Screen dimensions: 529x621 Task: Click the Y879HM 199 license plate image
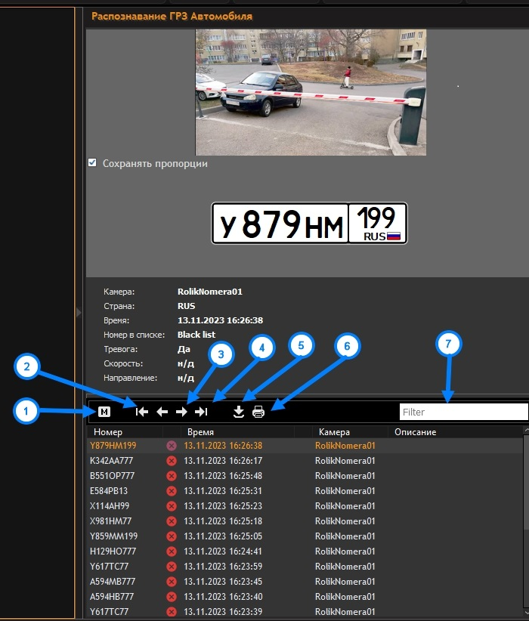click(x=309, y=224)
